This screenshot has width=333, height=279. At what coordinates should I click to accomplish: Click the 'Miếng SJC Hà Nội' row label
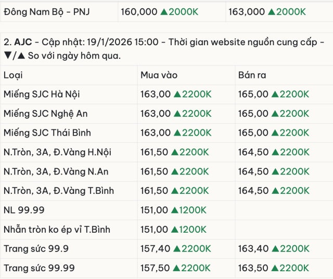(41, 94)
